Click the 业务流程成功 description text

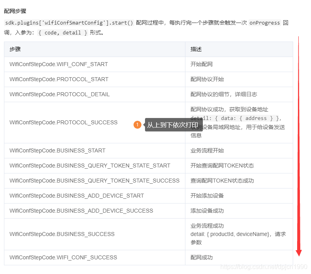[x=207, y=226]
